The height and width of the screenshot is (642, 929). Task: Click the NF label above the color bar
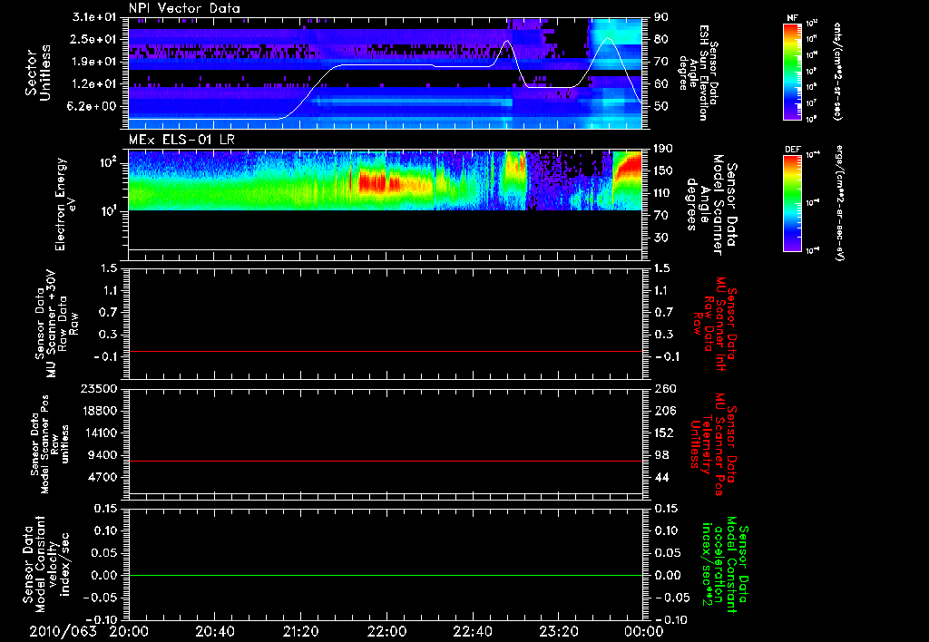point(792,18)
